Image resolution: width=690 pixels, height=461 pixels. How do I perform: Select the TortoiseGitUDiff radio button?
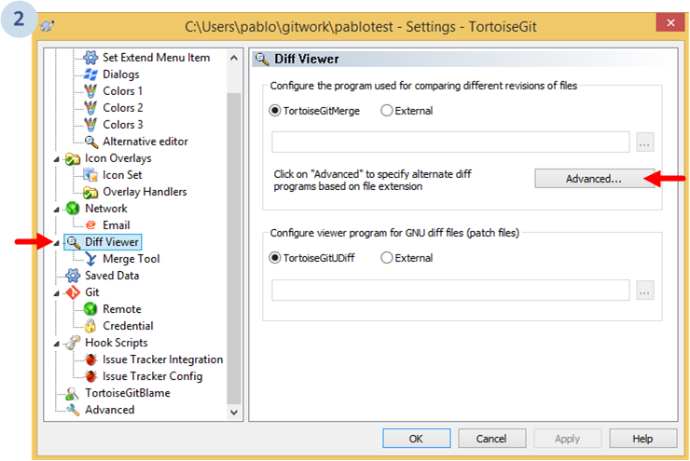pyautogui.click(x=274, y=258)
